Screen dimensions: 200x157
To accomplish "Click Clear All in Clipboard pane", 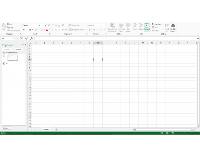I will (x=18, y=50).
